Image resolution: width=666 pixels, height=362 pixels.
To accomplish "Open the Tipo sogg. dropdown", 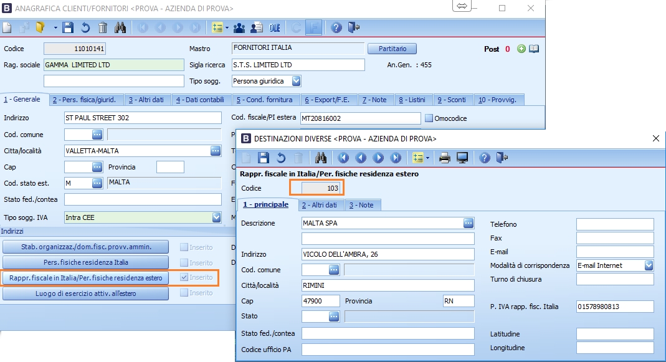I will click(297, 81).
